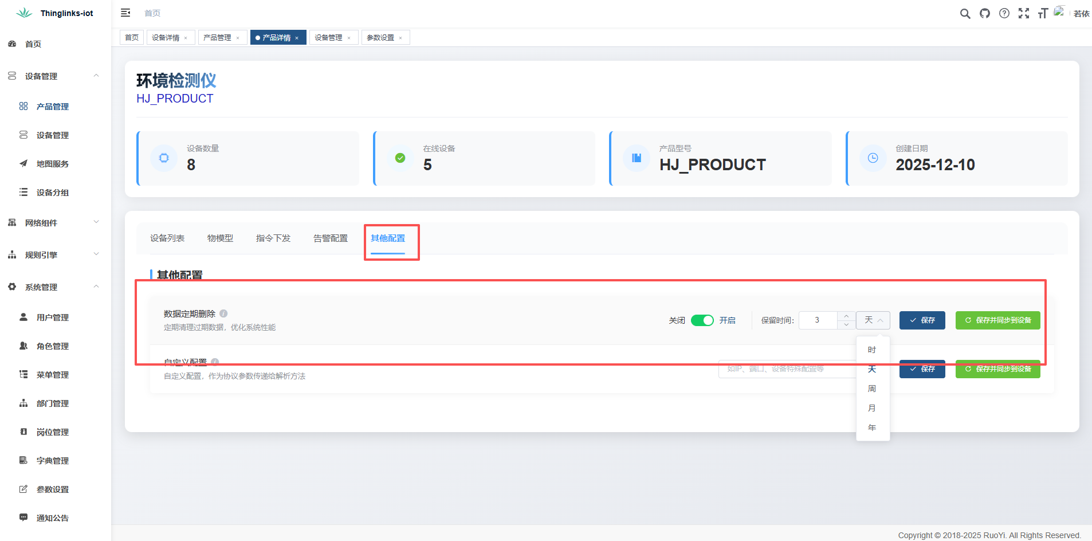Screen dimensions: 1092x541
Task: Click the info icon beside 自定义配置
Action: [x=215, y=362]
